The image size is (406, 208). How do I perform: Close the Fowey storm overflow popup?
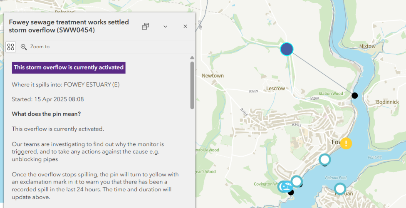coord(186,26)
